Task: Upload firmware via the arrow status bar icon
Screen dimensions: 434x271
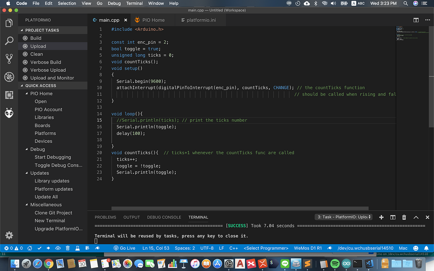Action: [x=48, y=248]
